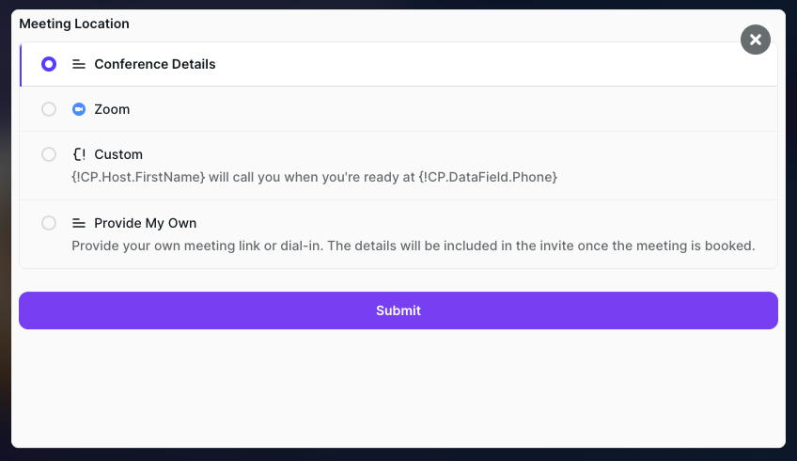Image resolution: width=797 pixels, height=461 pixels.
Task: Click the Custom curly-brace template icon
Action: [79, 154]
